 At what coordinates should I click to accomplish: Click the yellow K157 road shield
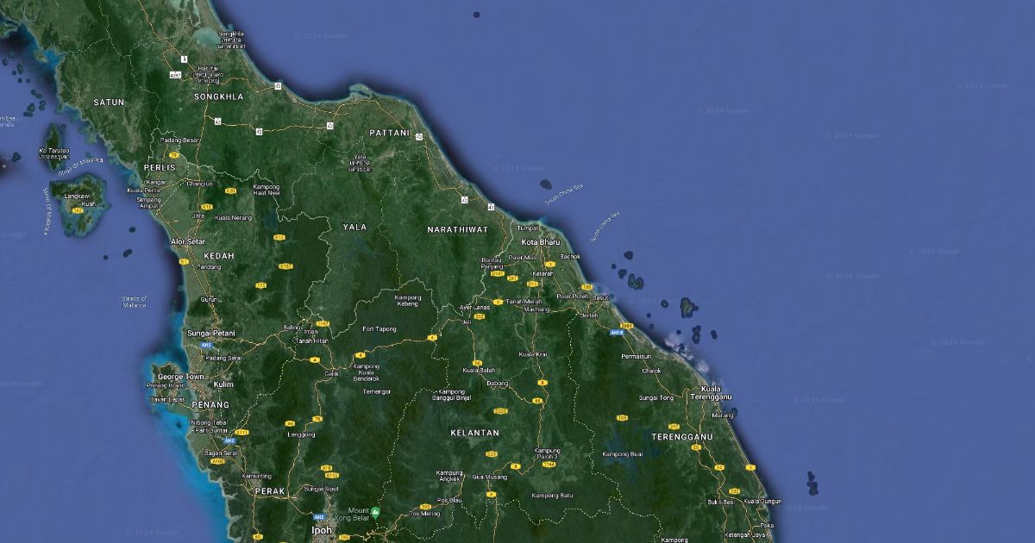coord(286,266)
